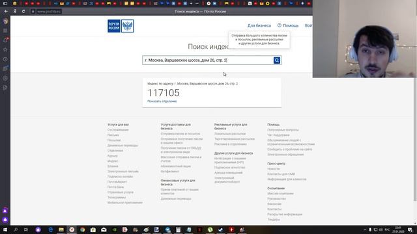The image size is (417, 234).
Task: Open Отслеживание footer link
Action: (118, 130)
